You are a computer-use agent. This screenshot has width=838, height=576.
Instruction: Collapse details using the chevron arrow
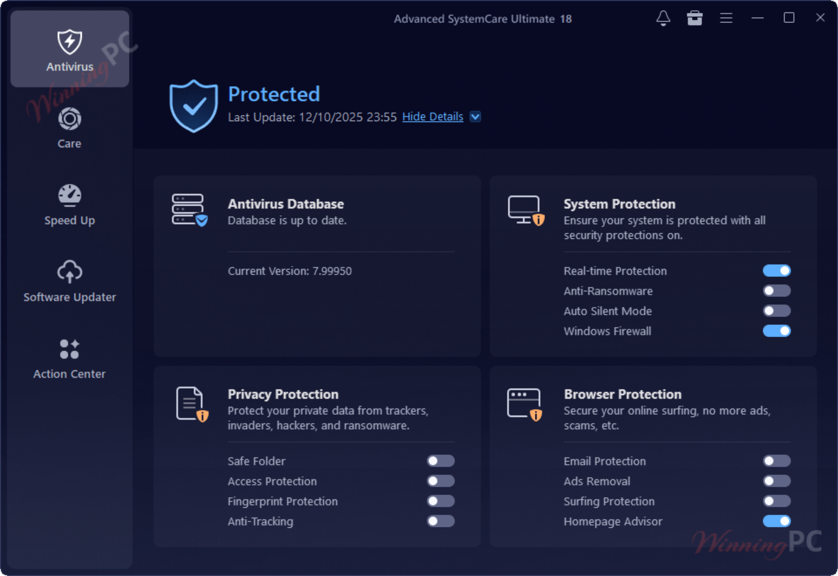475,117
